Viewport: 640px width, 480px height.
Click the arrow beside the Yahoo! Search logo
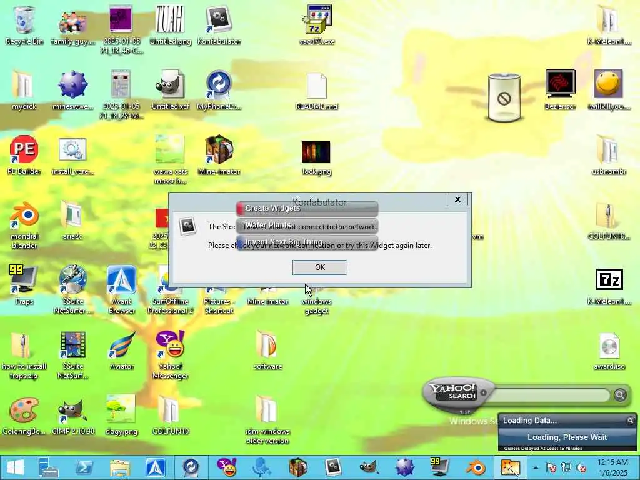(483, 392)
